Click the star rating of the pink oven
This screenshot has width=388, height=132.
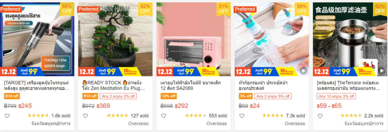click(x=196, y=116)
